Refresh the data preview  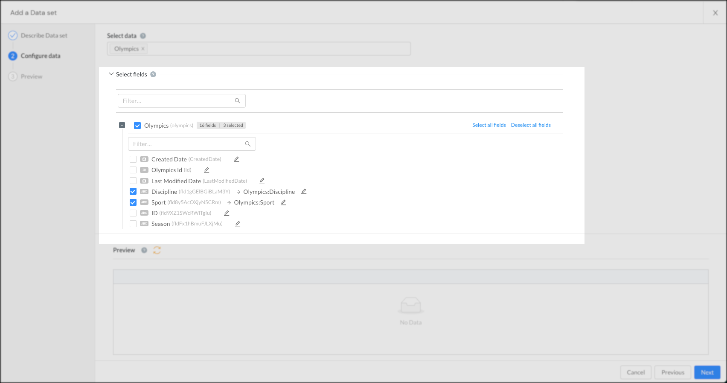pos(157,250)
